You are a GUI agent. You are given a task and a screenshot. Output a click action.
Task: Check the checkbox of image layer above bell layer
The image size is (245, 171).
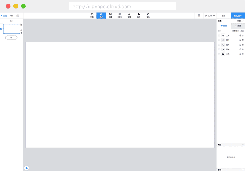219,45
